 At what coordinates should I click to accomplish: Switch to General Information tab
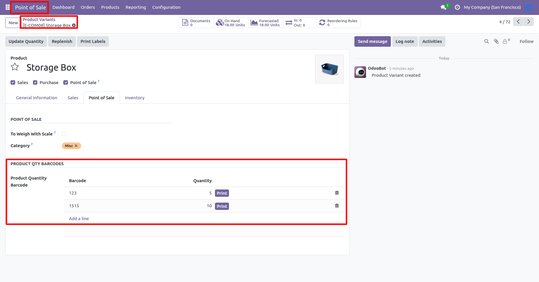(36, 98)
